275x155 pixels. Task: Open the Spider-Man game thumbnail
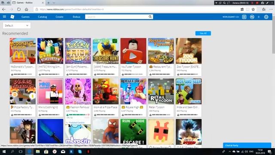(x=106, y=131)
